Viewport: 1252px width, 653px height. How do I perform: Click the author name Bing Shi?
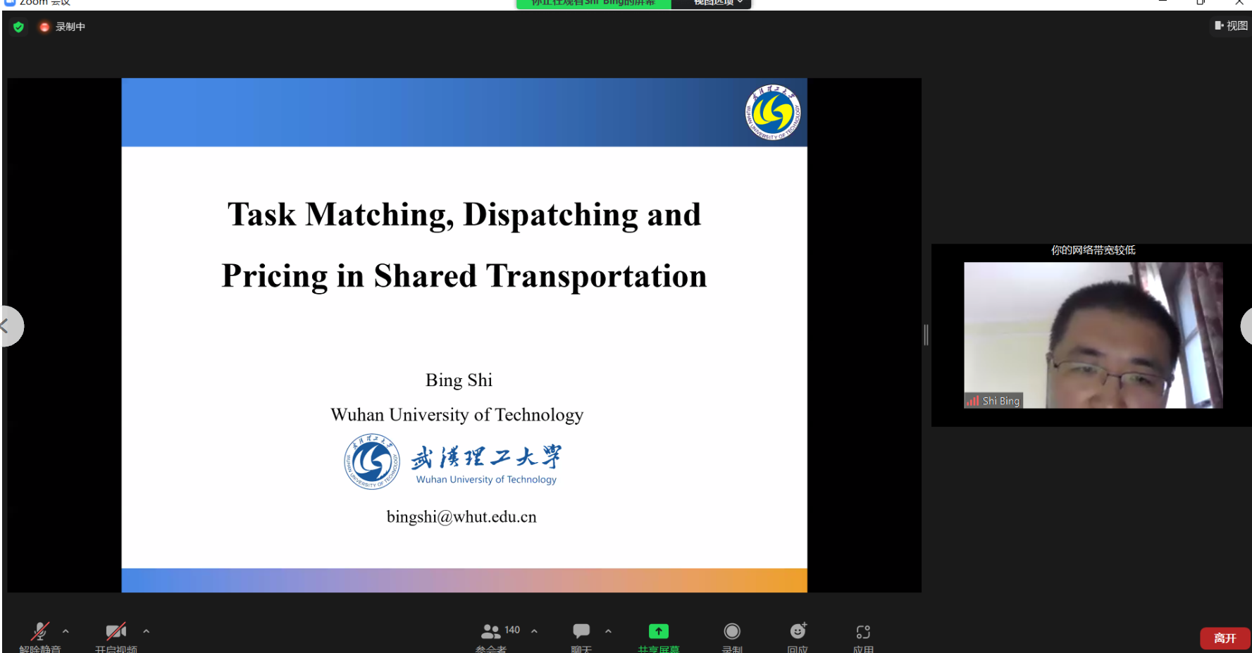click(459, 380)
